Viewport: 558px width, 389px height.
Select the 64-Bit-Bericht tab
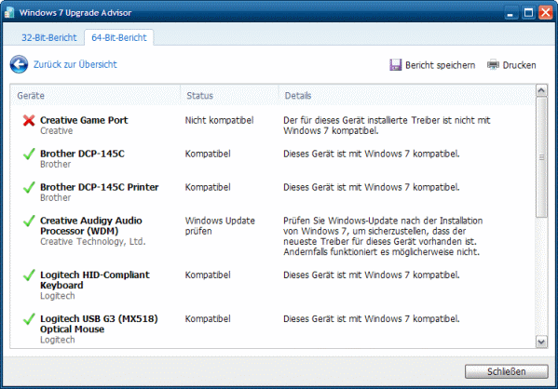[119, 38]
